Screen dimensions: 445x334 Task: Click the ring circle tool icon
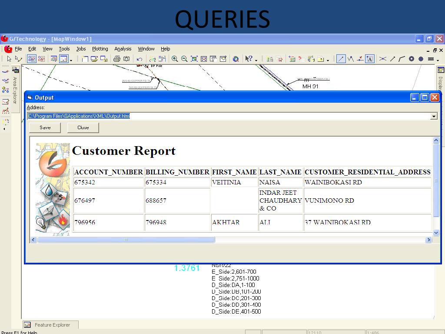point(412,59)
